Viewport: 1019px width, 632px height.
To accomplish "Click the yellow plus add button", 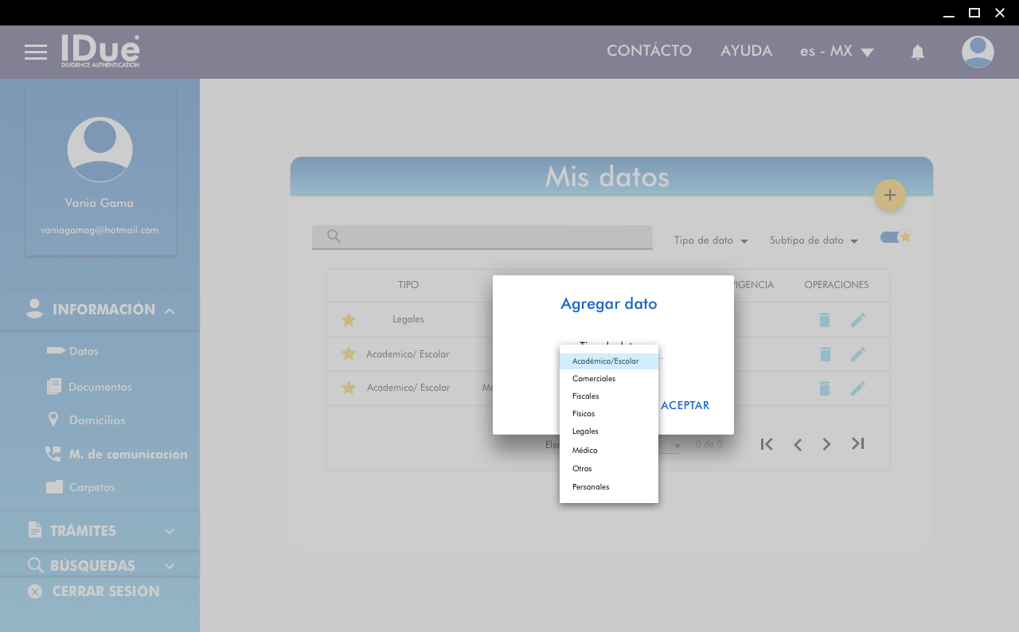I will 889,195.
